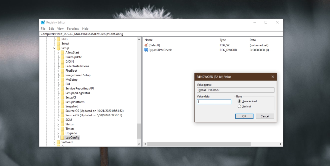Click the Snapshot folder icon

pyautogui.click(x=62, y=106)
